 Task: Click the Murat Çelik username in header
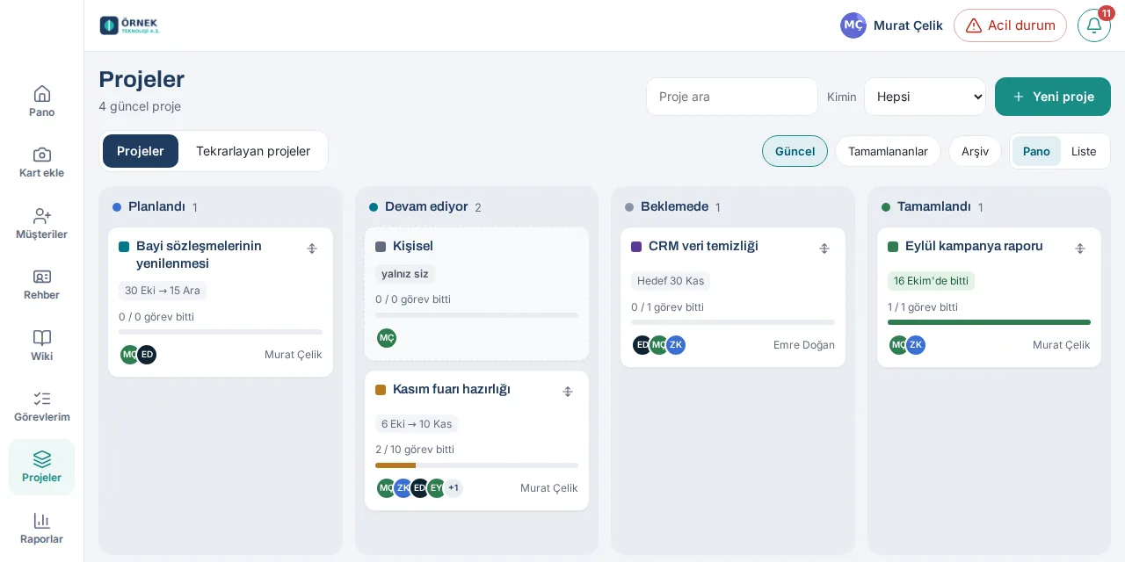coord(908,25)
